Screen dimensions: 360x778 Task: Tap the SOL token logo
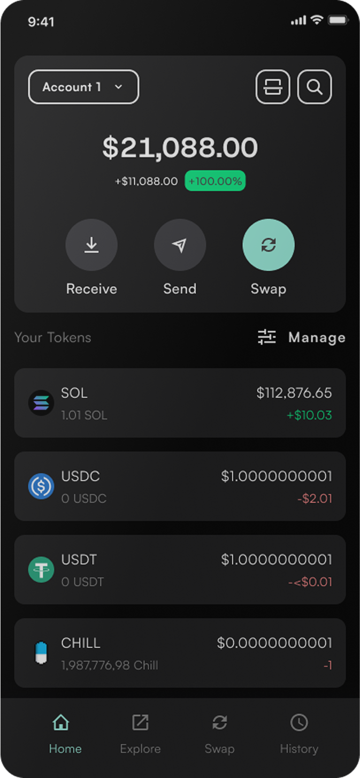point(42,403)
